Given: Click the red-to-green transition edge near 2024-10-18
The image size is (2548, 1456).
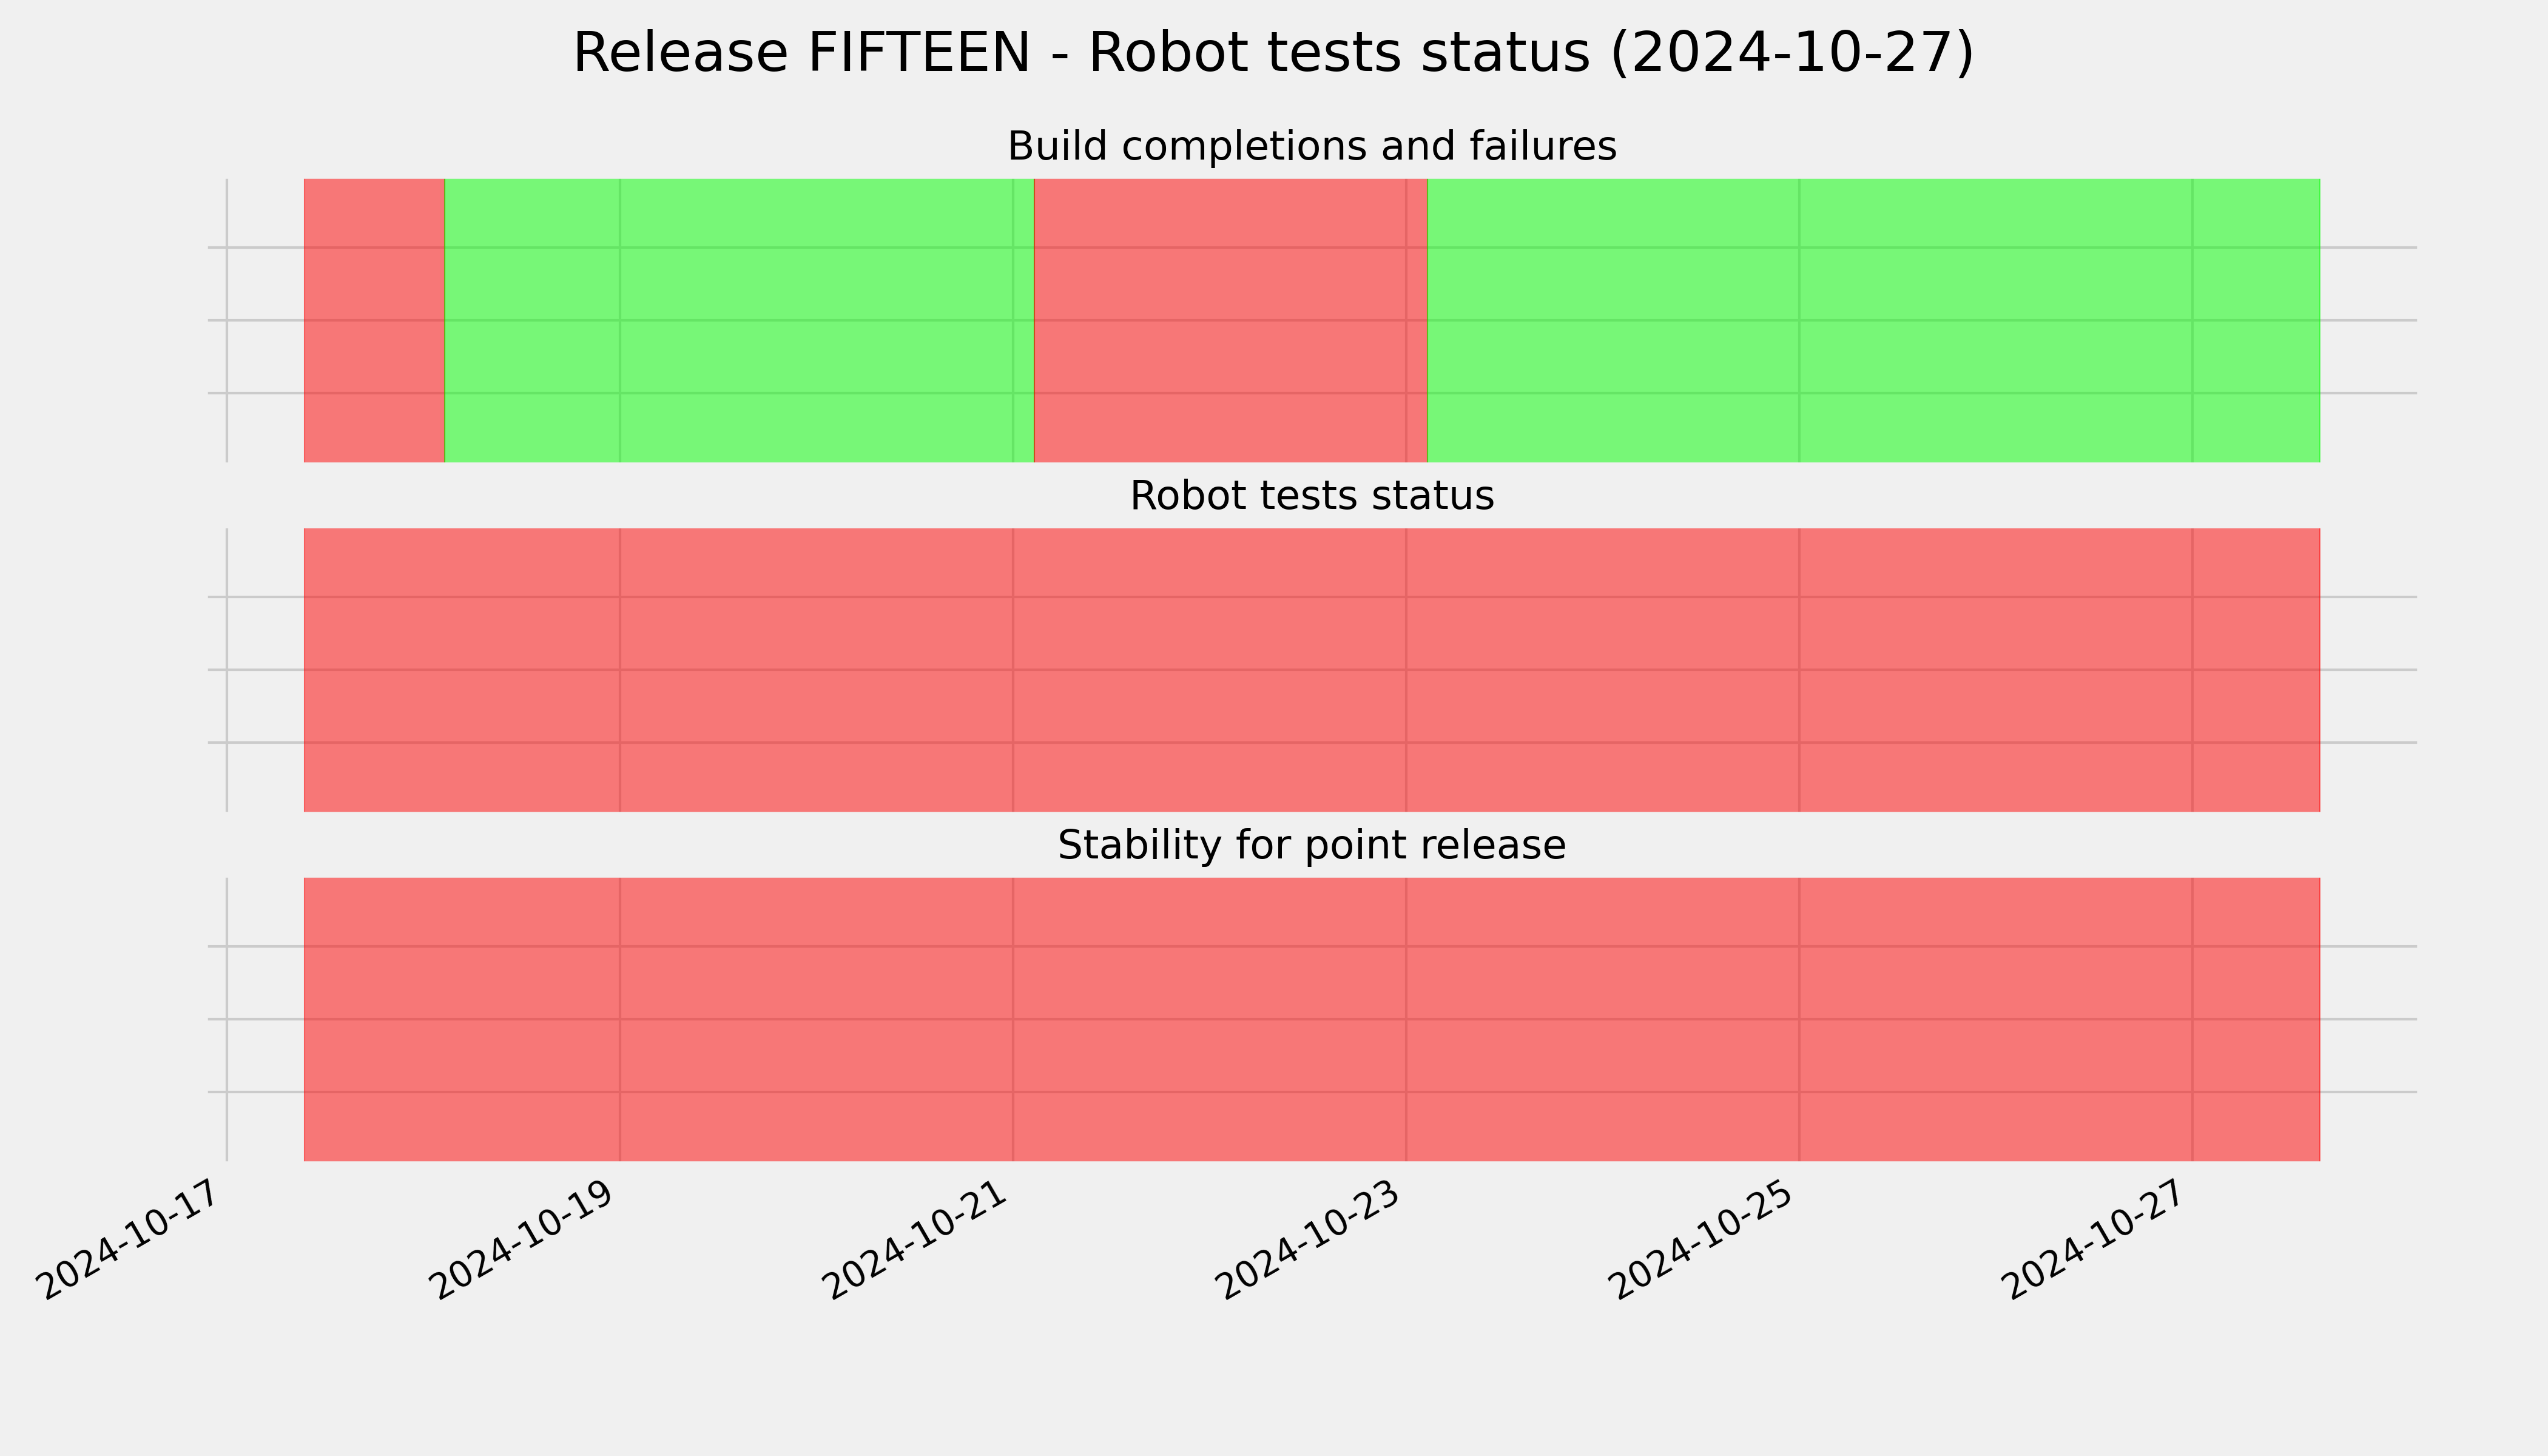Looking at the screenshot, I should point(444,320).
